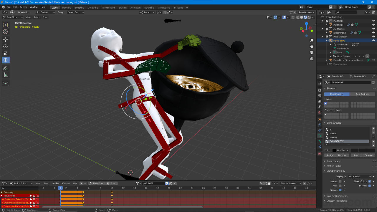Open the Bone properties tab

pyautogui.click(x=320, y=141)
